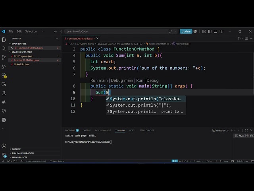This screenshot has width=254, height=191.
Task: Click Go Live to start the server
Action: pos(242,162)
